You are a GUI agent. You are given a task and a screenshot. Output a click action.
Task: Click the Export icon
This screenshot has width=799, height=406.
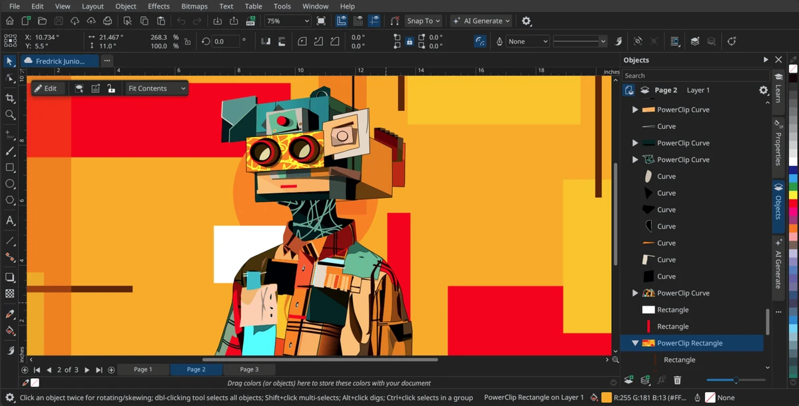point(234,21)
